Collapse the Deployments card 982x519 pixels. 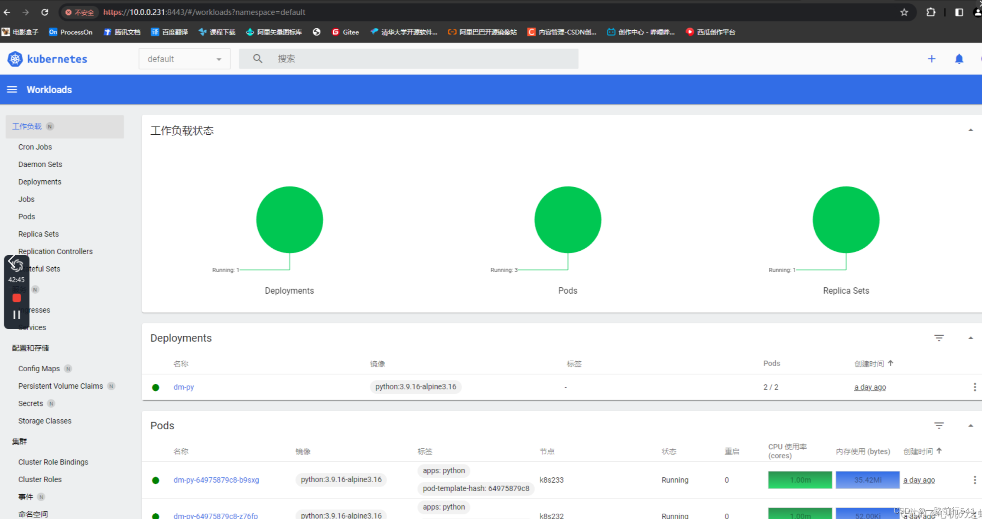click(x=970, y=338)
